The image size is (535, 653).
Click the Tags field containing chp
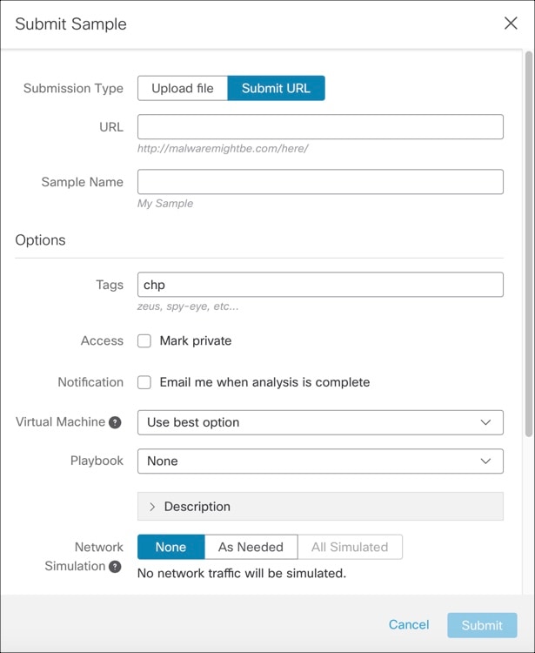pos(320,285)
